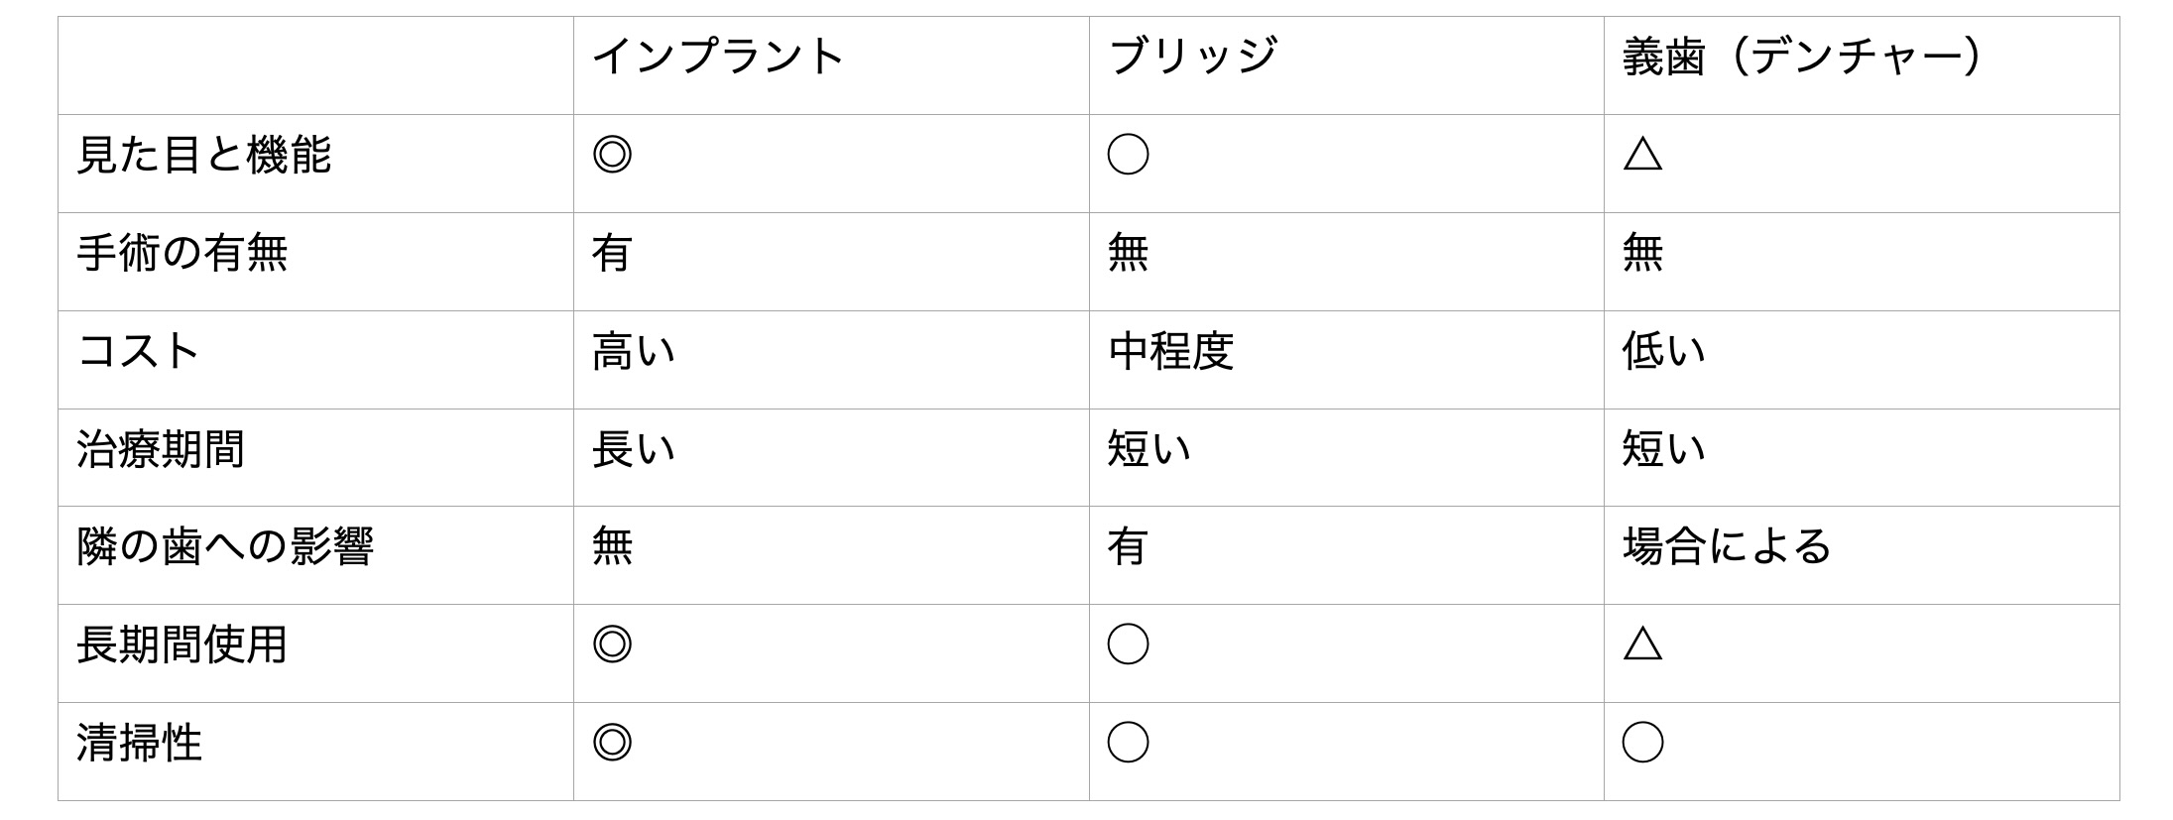Screen dimensions: 2173x820
Task: Click the ブリッジ circle in 長期間使用 row
Action: tap(1128, 644)
